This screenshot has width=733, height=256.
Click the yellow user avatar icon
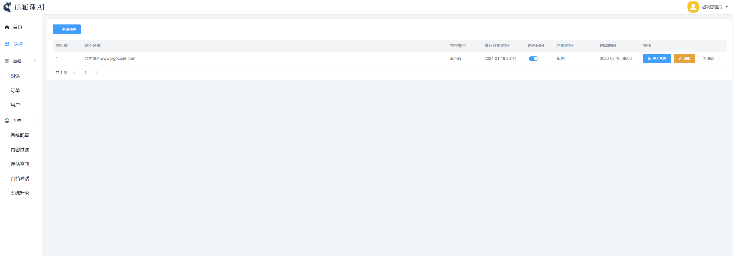(693, 7)
